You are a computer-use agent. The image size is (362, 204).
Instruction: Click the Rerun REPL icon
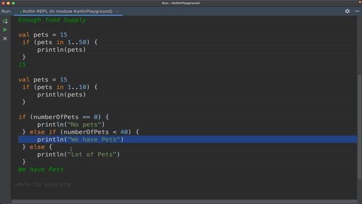[5, 22]
